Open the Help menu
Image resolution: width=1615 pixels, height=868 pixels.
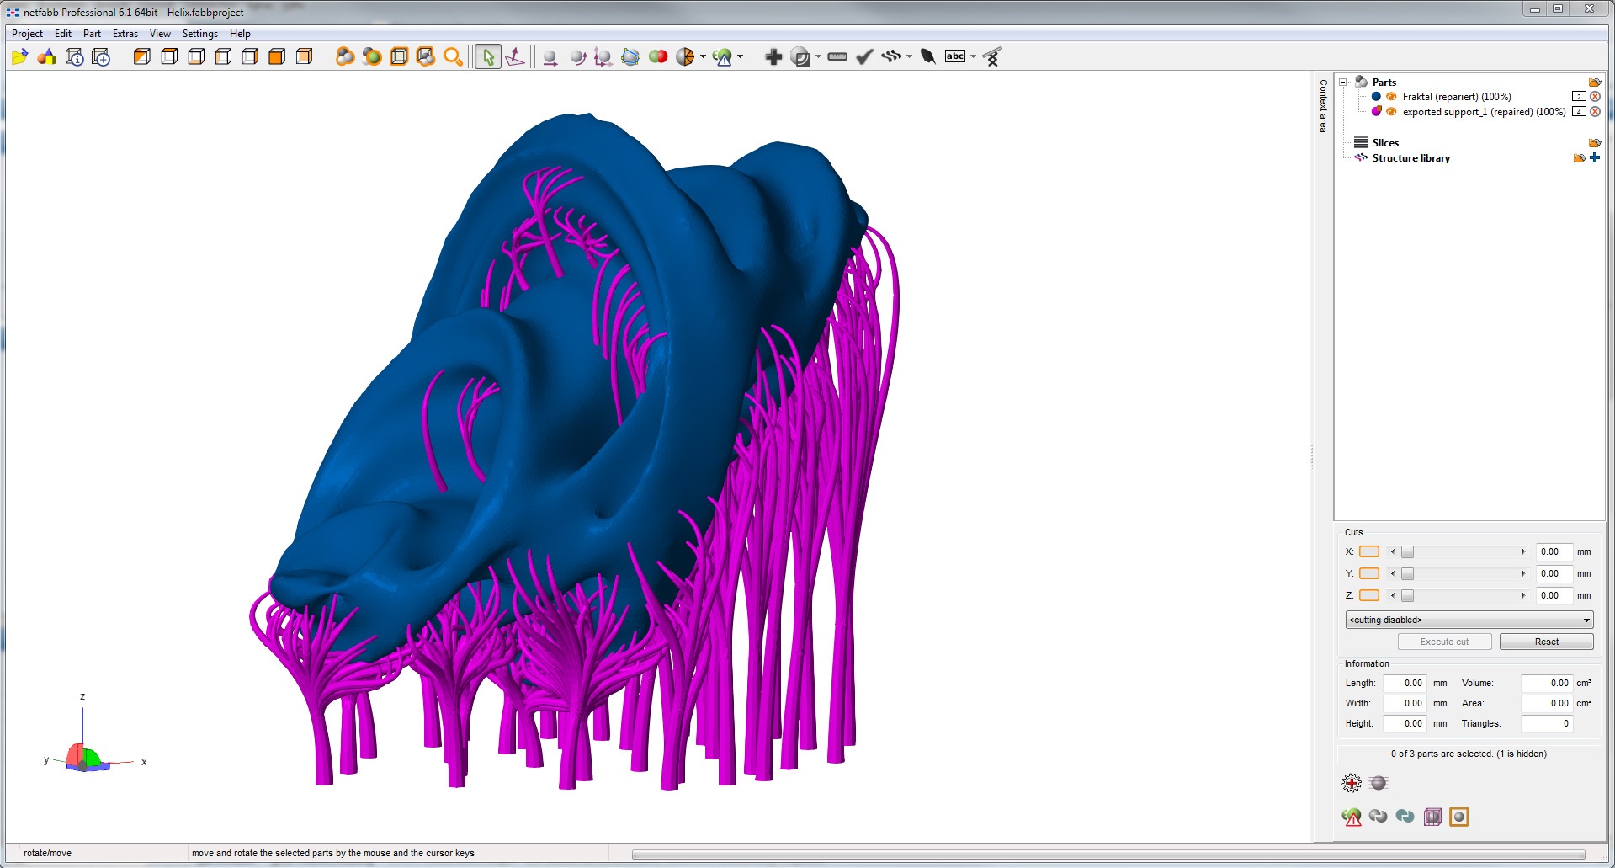(240, 34)
